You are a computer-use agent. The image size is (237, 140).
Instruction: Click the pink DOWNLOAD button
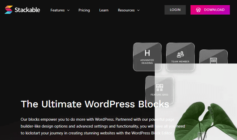[x=210, y=10]
